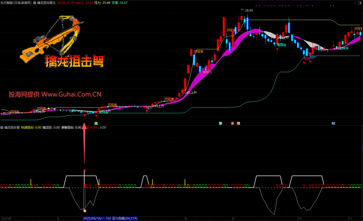Click the 老鼠仓 signal label
The image size is (363, 221).
[x=208, y=72]
